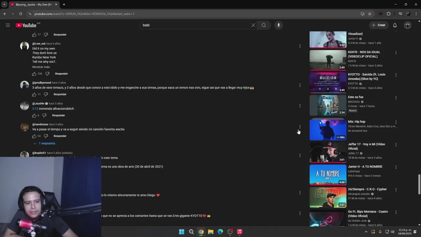Click the magnifier search button
Image resolution: width=421 pixels, height=237 pixels.
coord(264,25)
